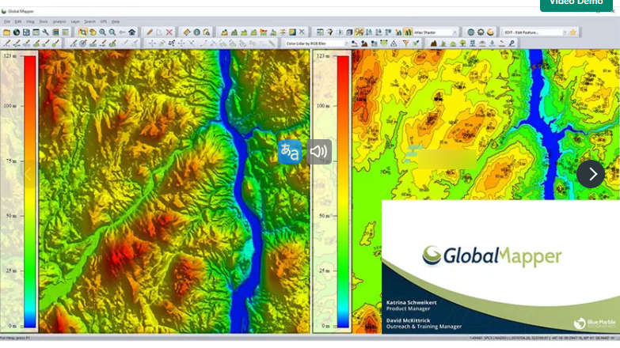Click the brown mountain ground classification icon
This screenshot has height=348, width=620.
point(434,43)
